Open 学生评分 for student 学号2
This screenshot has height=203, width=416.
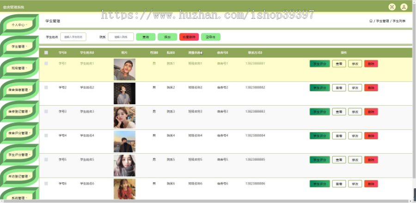point(320,88)
